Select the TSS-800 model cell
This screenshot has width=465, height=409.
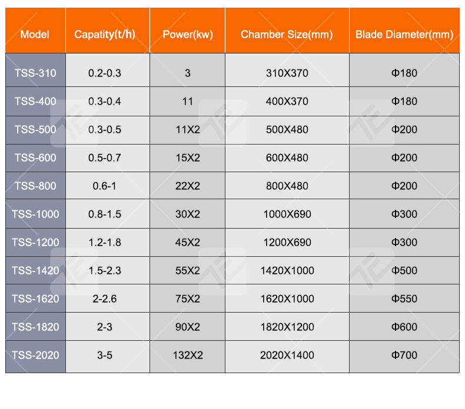[35, 186]
